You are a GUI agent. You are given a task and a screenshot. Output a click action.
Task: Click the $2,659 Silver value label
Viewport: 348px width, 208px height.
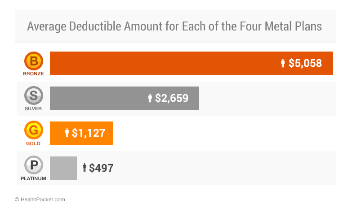tap(172, 98)
